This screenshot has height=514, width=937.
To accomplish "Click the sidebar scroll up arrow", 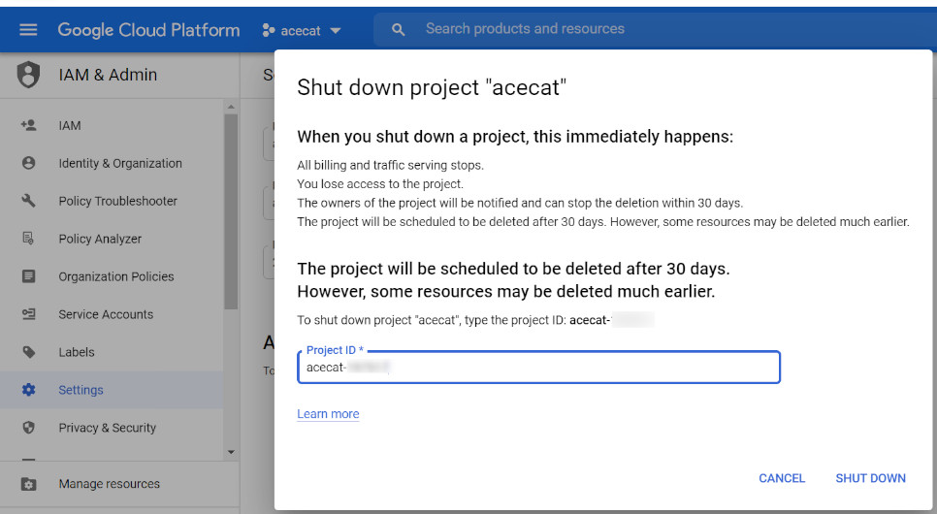I will pos(231,107).
